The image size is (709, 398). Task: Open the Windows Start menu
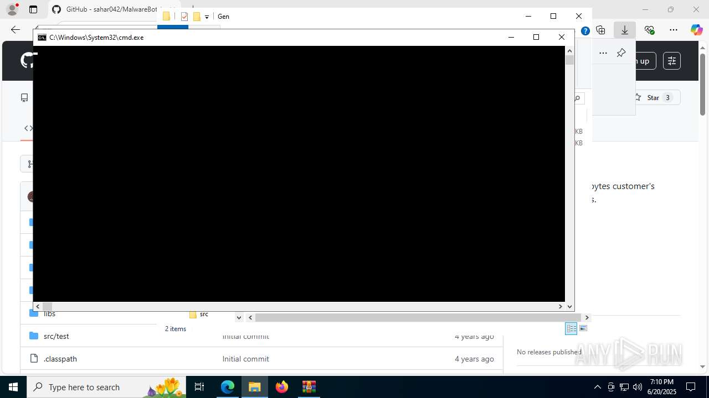click(13, 387)
